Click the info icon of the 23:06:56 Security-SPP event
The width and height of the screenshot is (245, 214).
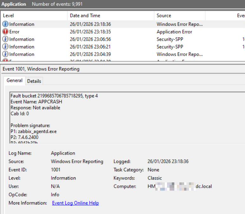coord(5,39)
